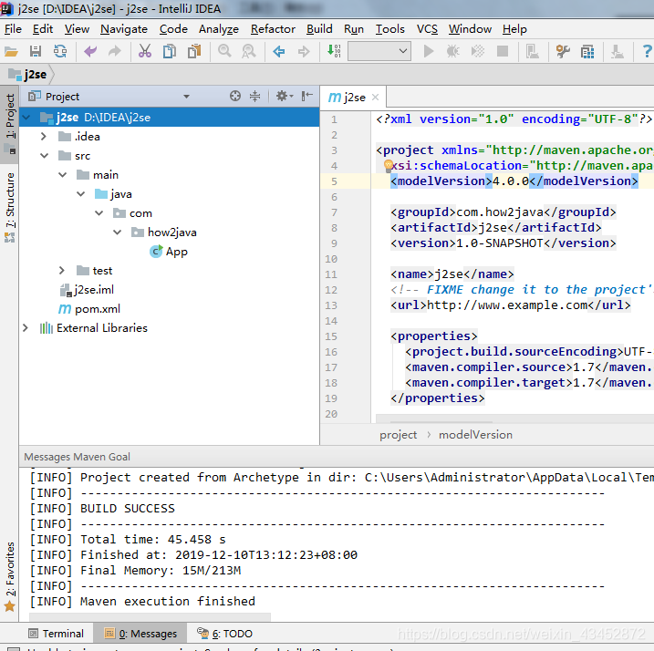Open the 6: TODO tool window
Viewport: 654px width, 651px height.
point(224,634)
